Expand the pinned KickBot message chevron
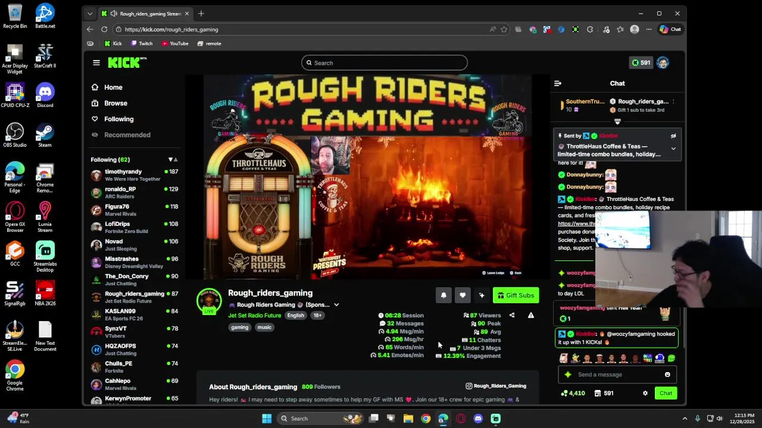 point(673,149)
